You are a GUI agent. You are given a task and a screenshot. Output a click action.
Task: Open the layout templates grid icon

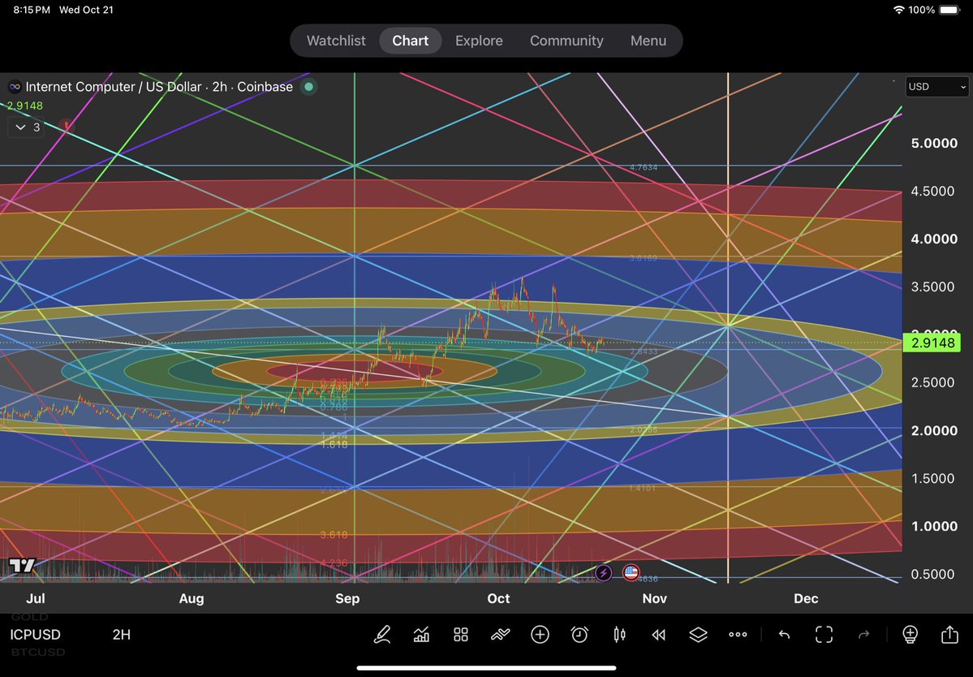[460, 634]
